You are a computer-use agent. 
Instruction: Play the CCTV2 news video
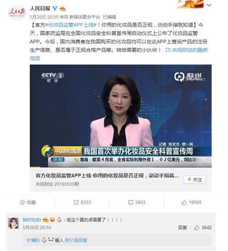[121, 116]
